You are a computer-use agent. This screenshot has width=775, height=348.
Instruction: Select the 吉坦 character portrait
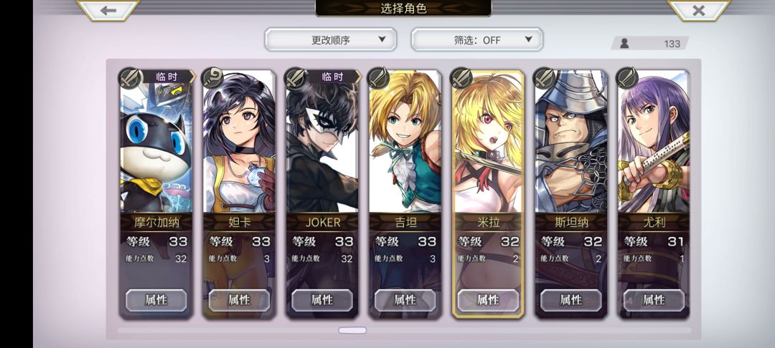click(x=405, y=143)
